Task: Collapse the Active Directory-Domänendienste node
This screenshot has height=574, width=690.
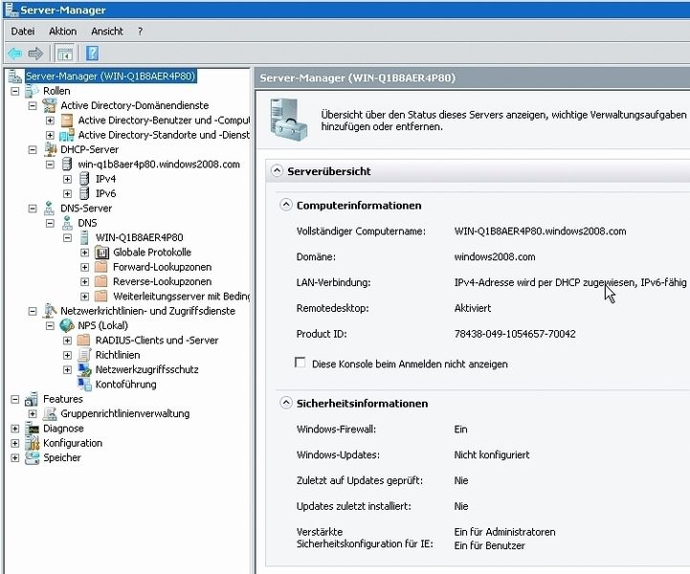Action: (33, 105)
